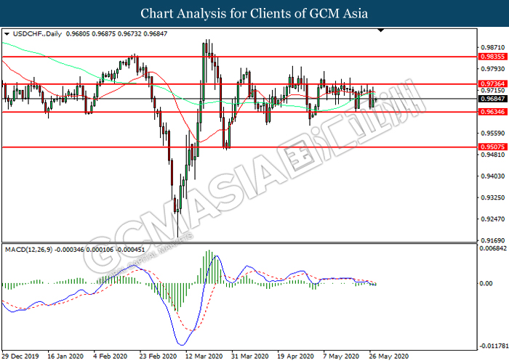Click the MACD -0.011781 scale value
509x363 pixels.
pos(492,346)
